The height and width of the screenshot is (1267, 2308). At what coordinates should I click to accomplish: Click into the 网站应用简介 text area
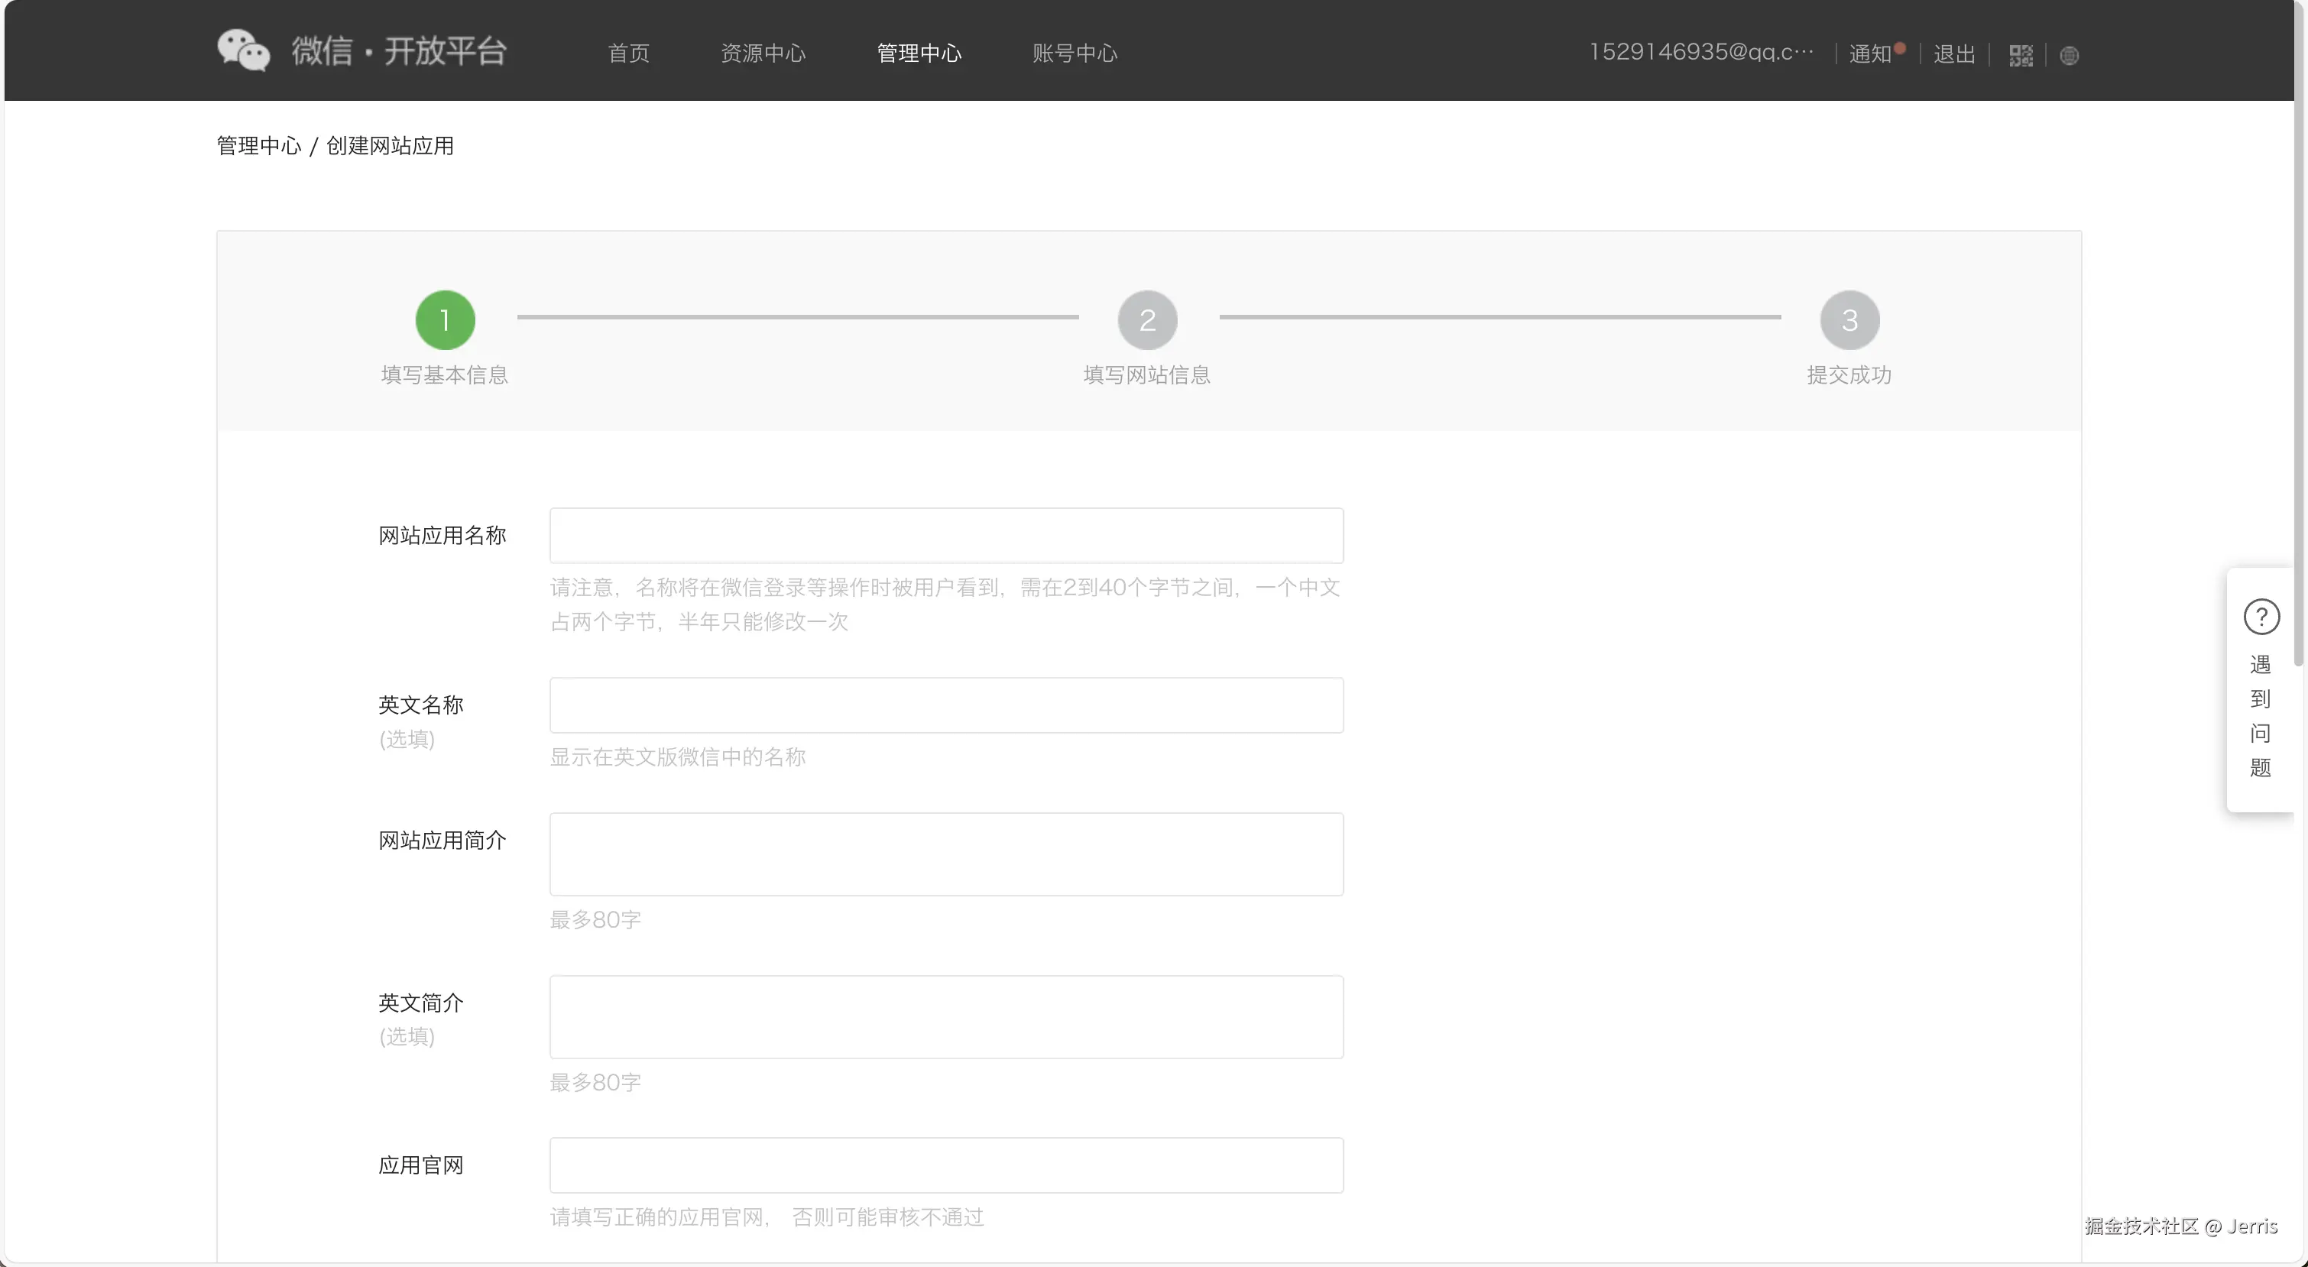pyautogui.click(x=946, y=854)
